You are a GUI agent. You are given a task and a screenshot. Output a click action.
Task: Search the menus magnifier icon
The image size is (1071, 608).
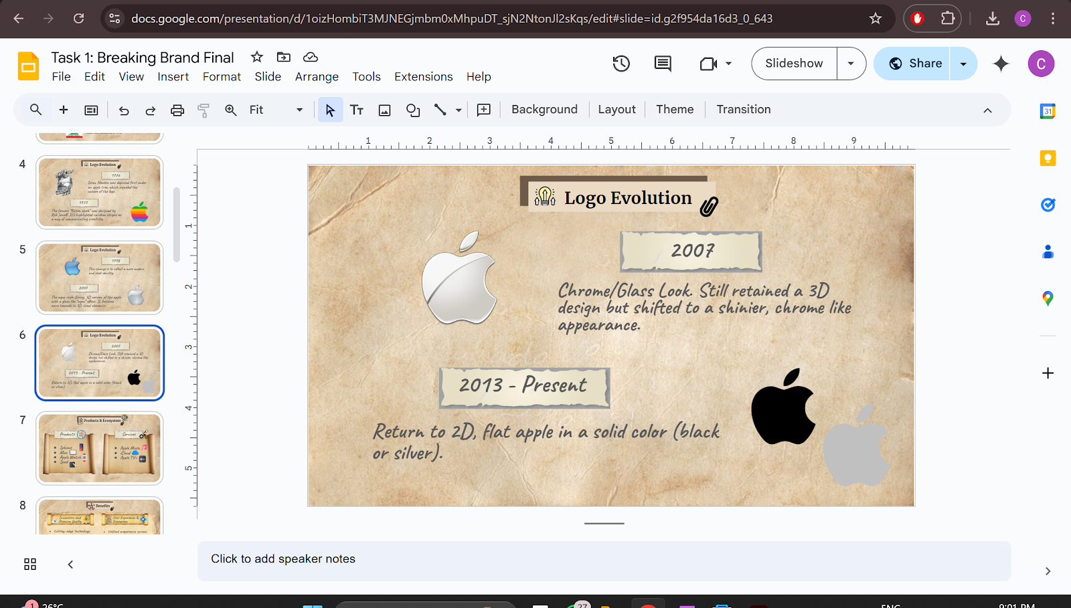(x=36, y=110)
